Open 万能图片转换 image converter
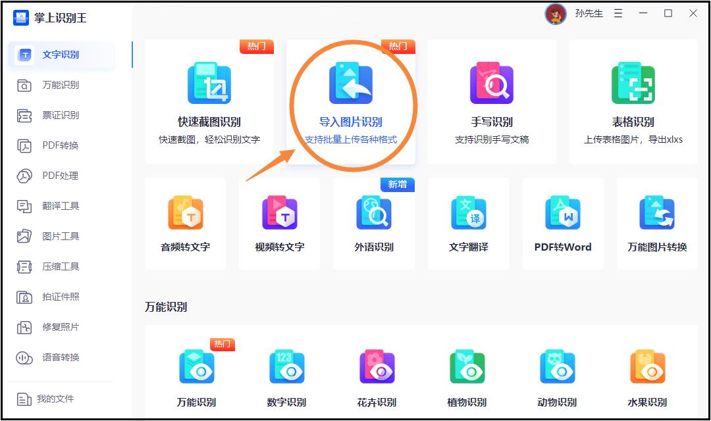711x421 pixels. click(657, 224)
